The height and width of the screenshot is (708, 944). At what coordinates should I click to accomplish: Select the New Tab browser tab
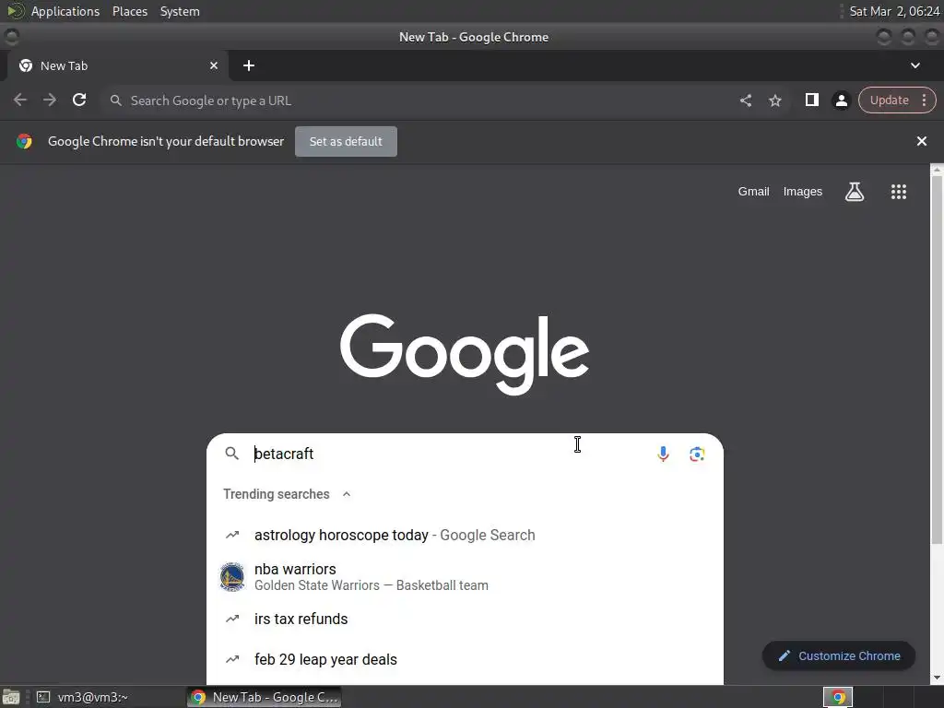pyautogui.click(x=117, y=65)
